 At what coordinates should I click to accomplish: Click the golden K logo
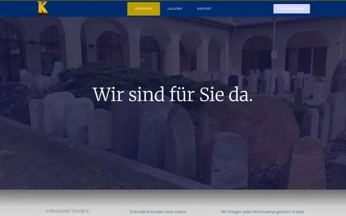click(x=43, y=9)
